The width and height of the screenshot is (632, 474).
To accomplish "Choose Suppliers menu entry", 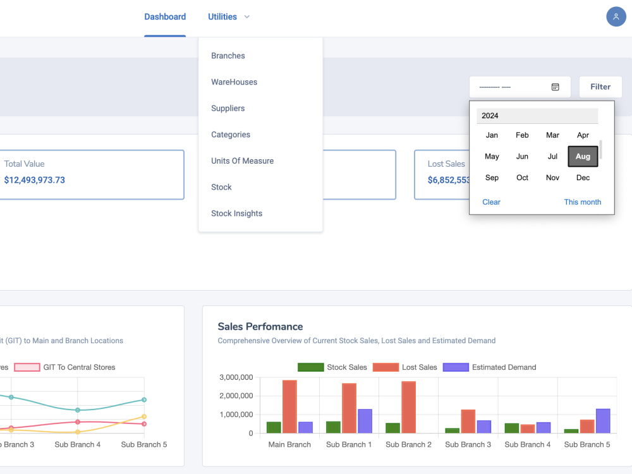I will click(x=228, y=109).
